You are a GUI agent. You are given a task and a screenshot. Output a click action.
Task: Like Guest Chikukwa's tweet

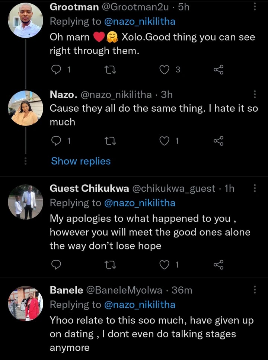pos(164,265)
